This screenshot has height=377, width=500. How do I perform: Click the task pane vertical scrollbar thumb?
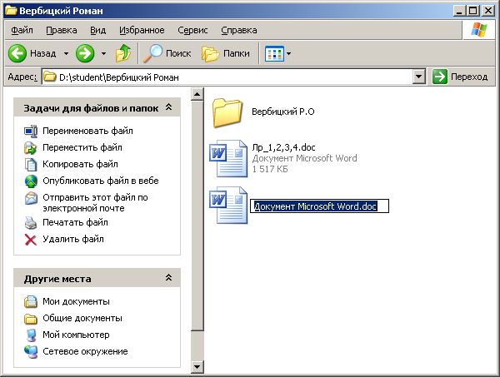coord(197,216)
